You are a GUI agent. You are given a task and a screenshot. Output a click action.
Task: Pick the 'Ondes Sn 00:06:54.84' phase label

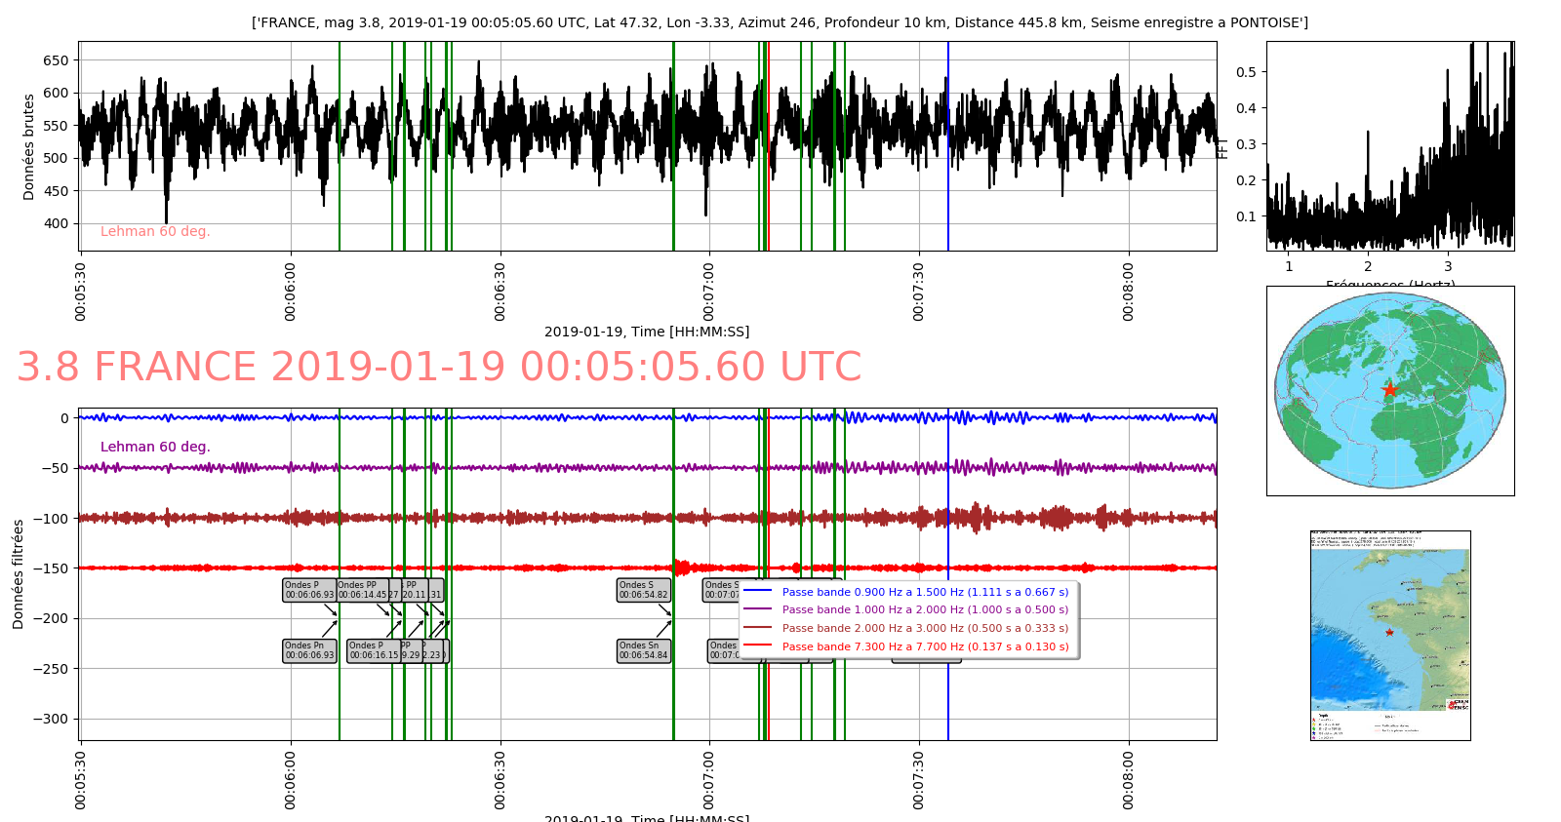[x=643, y=650]
